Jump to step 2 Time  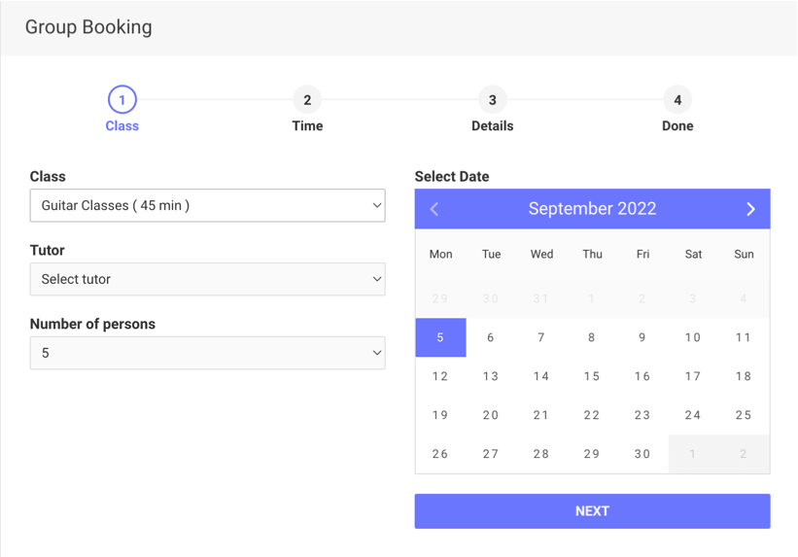pyautogui.click(x=307, y=100)
